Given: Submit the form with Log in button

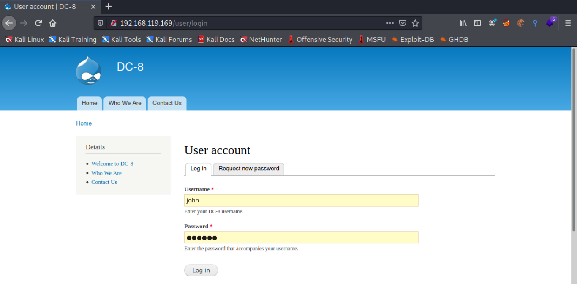Looking at the screenshot, I should pos(201,270).
